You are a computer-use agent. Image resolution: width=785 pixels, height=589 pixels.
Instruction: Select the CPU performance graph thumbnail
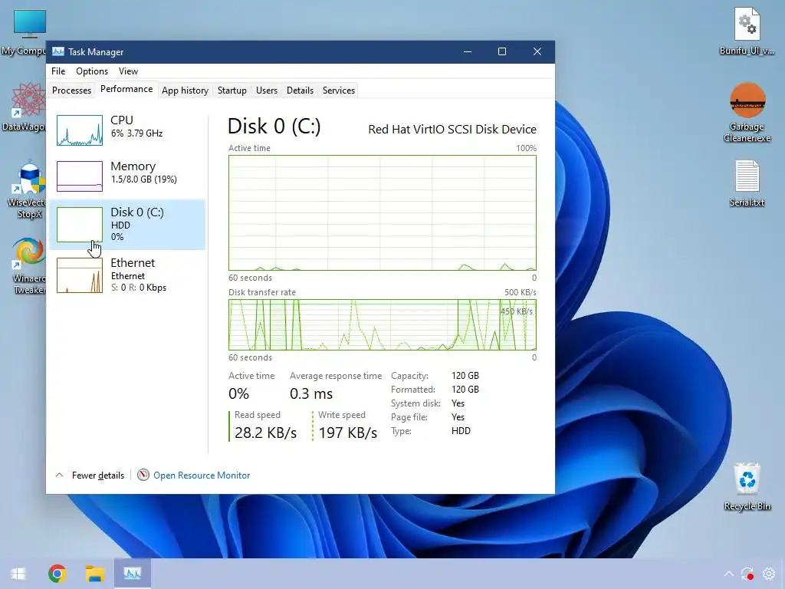[x=80, y=130]
